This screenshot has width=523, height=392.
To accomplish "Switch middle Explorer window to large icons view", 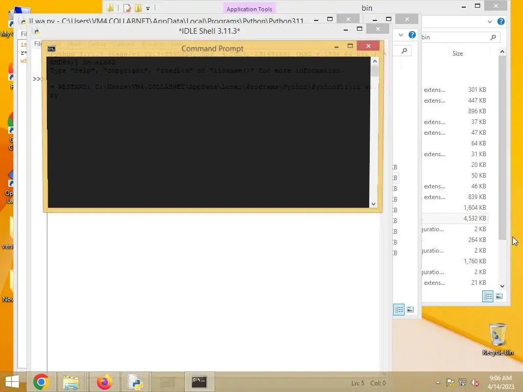I will click(x=410, y=309).
